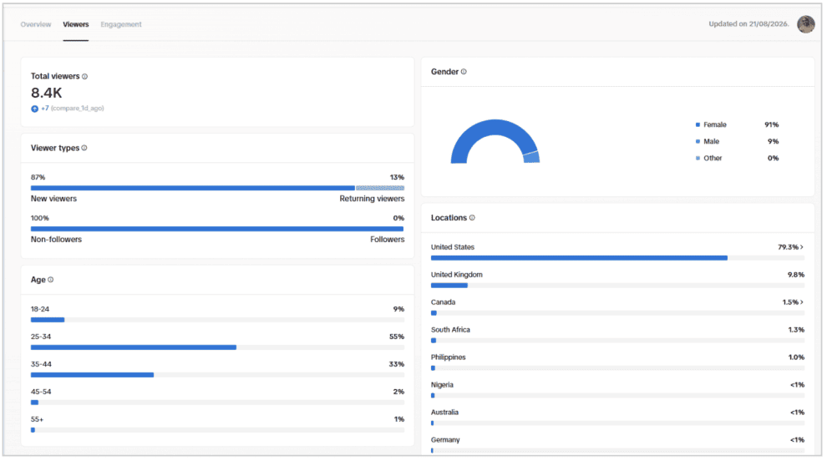Viewport: 827px width, 461px height.
Task: Click the info icon beside Viewer types
Action: pyautogui.click(x=84, y=148)
